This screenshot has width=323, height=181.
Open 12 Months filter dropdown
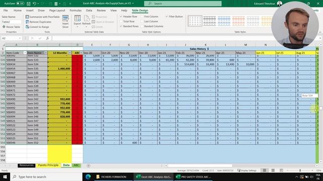(70, 53)
